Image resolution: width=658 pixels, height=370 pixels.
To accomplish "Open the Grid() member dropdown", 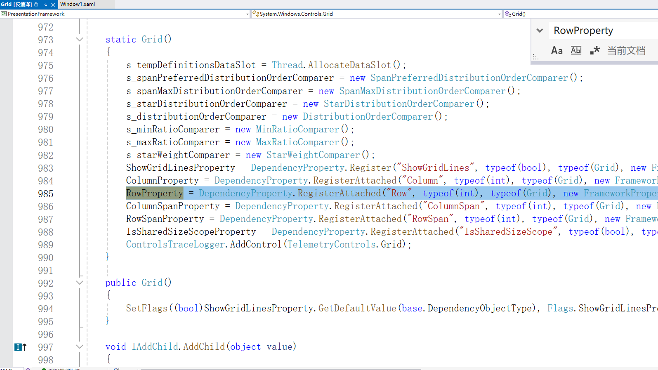I will click(x=578, y=14).
